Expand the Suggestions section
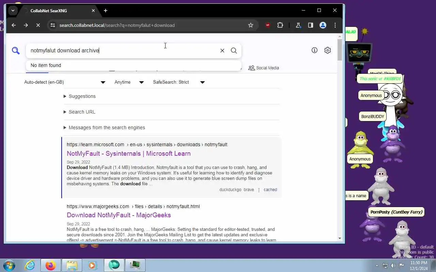436x272 pixels. pyautogui.click(x=79, y=96)
